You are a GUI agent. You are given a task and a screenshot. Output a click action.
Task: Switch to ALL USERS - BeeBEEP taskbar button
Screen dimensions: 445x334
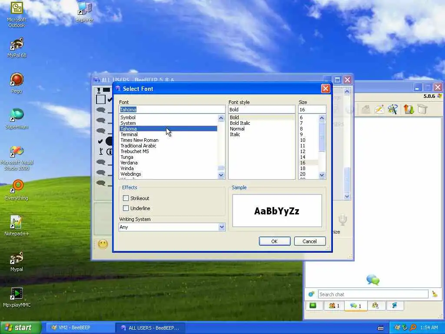150,328
